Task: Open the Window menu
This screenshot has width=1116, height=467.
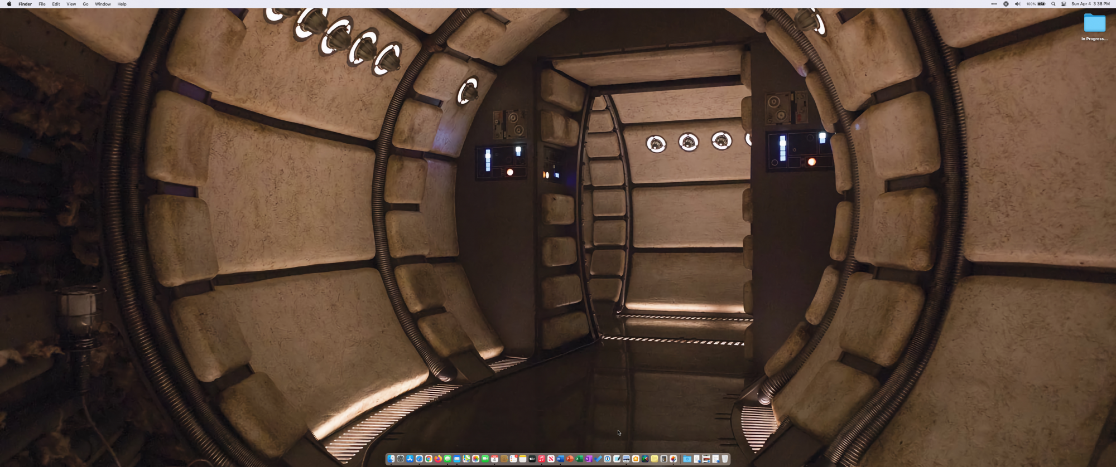Action: pos(103,4)
